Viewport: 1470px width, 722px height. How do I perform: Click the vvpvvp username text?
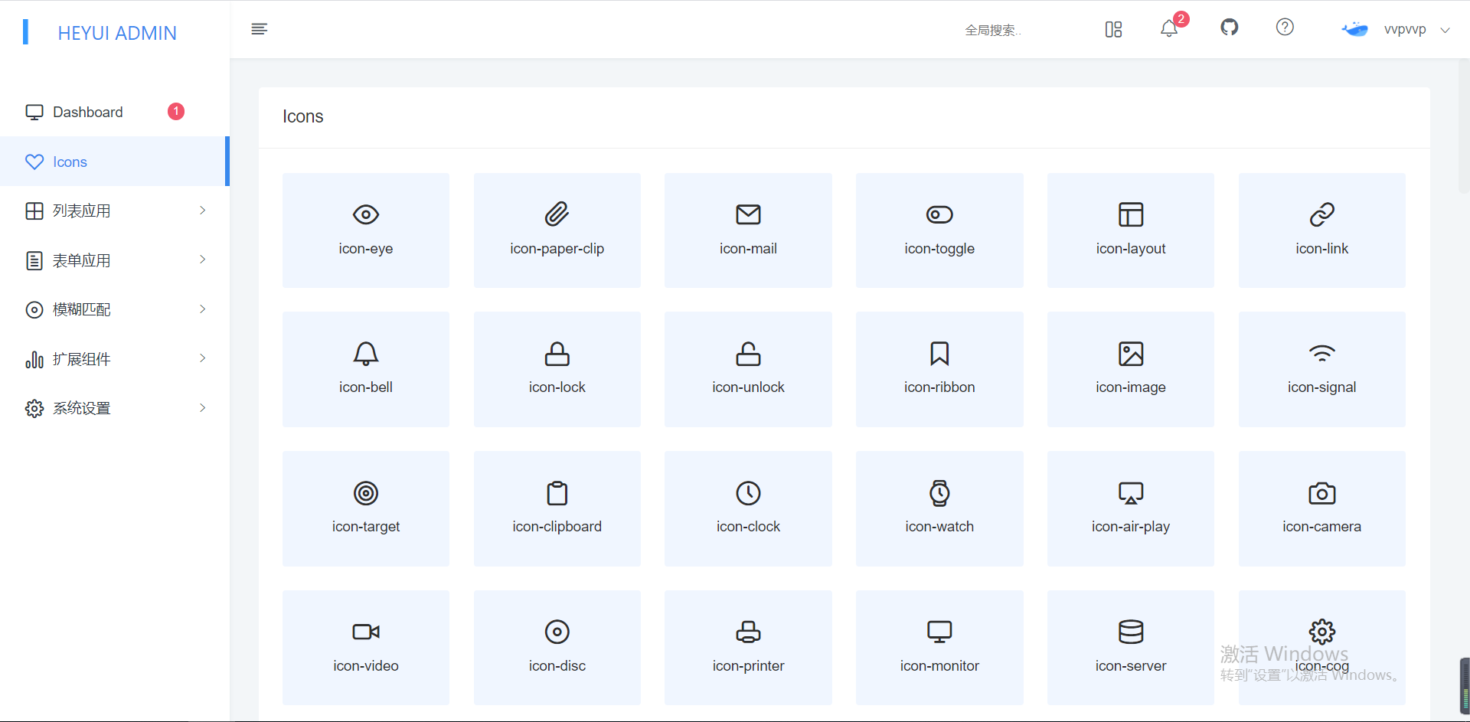click(x=1405, y=30)
